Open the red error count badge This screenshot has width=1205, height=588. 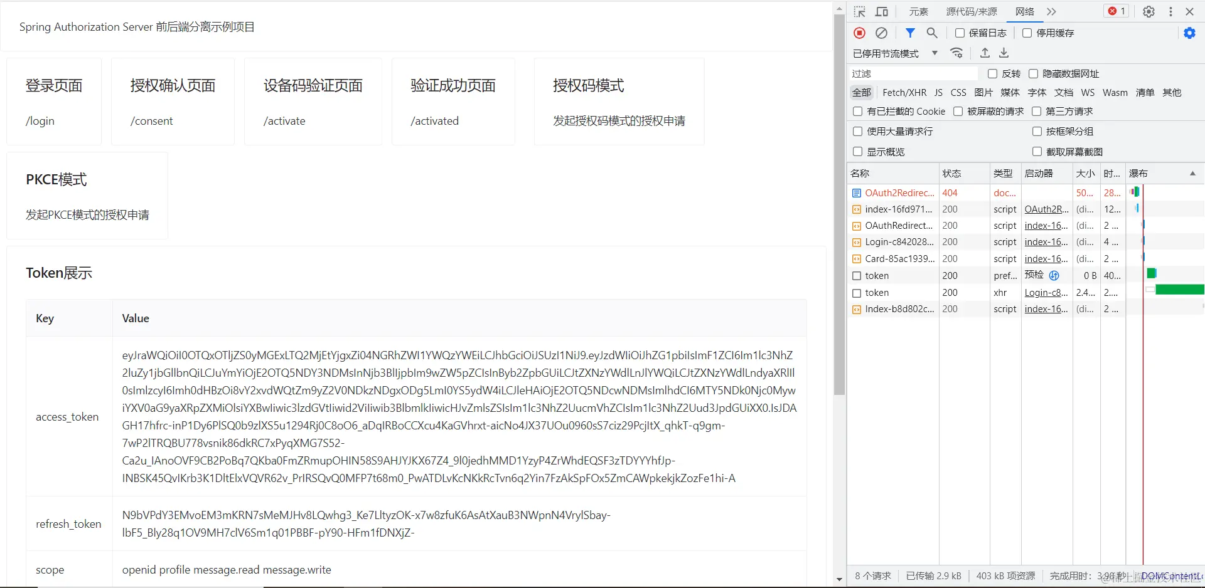click(x=1117, y=11)
